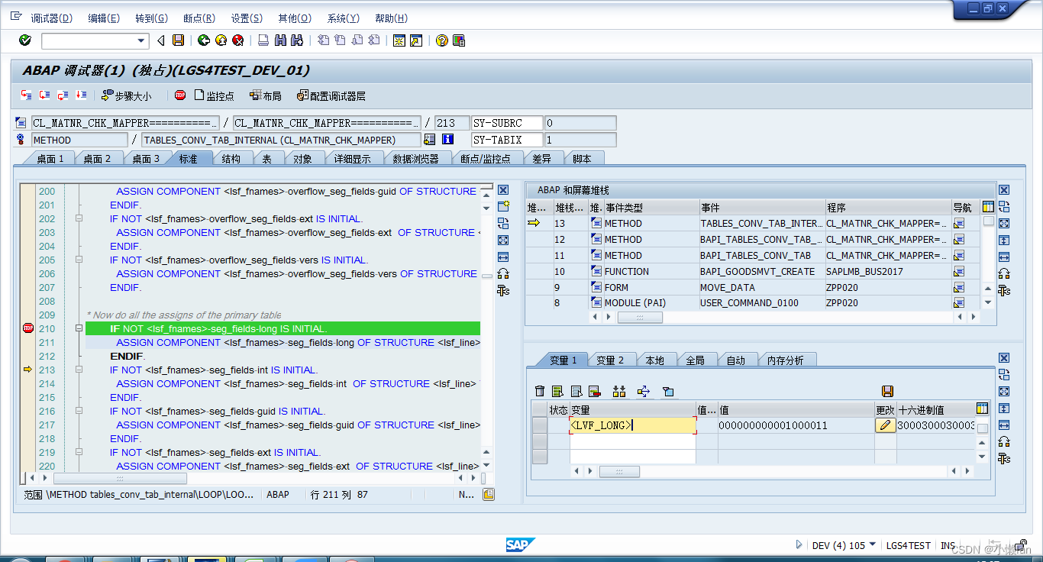Collapse the IF block at line 202
The width and height of the screenshot is (1043, 562).
click(x=79, y=219)
